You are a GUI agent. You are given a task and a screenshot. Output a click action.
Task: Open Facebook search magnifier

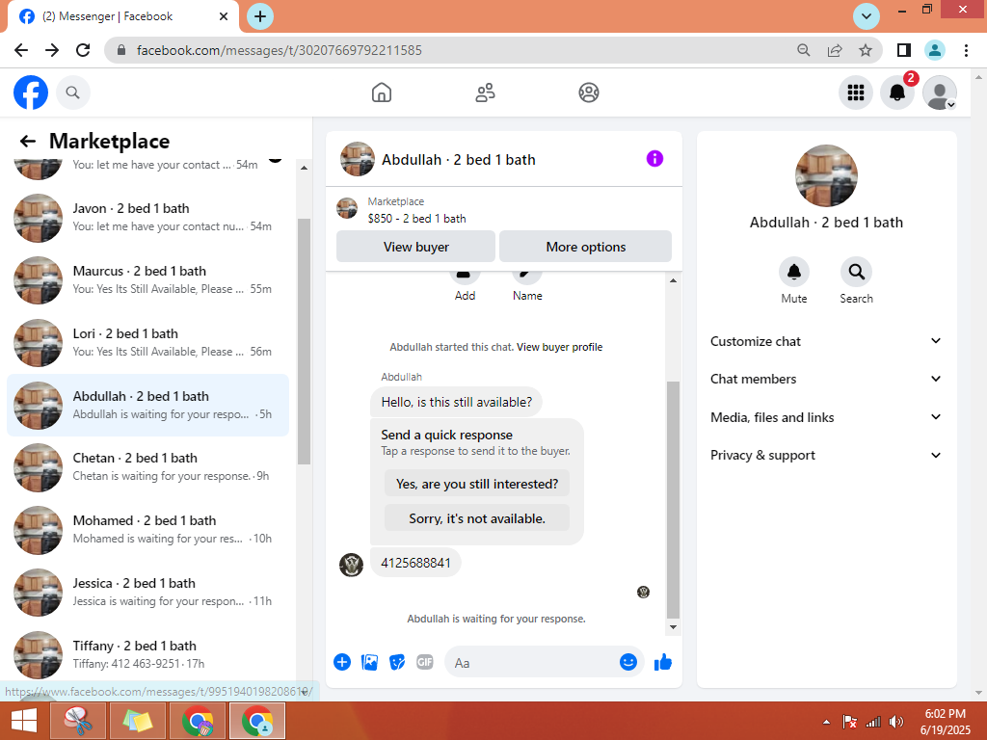73,92
